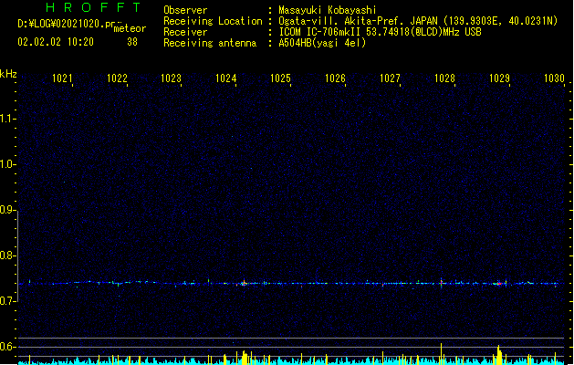Click time marker 1023
574x365 pixels.
(x=171, y=78)
